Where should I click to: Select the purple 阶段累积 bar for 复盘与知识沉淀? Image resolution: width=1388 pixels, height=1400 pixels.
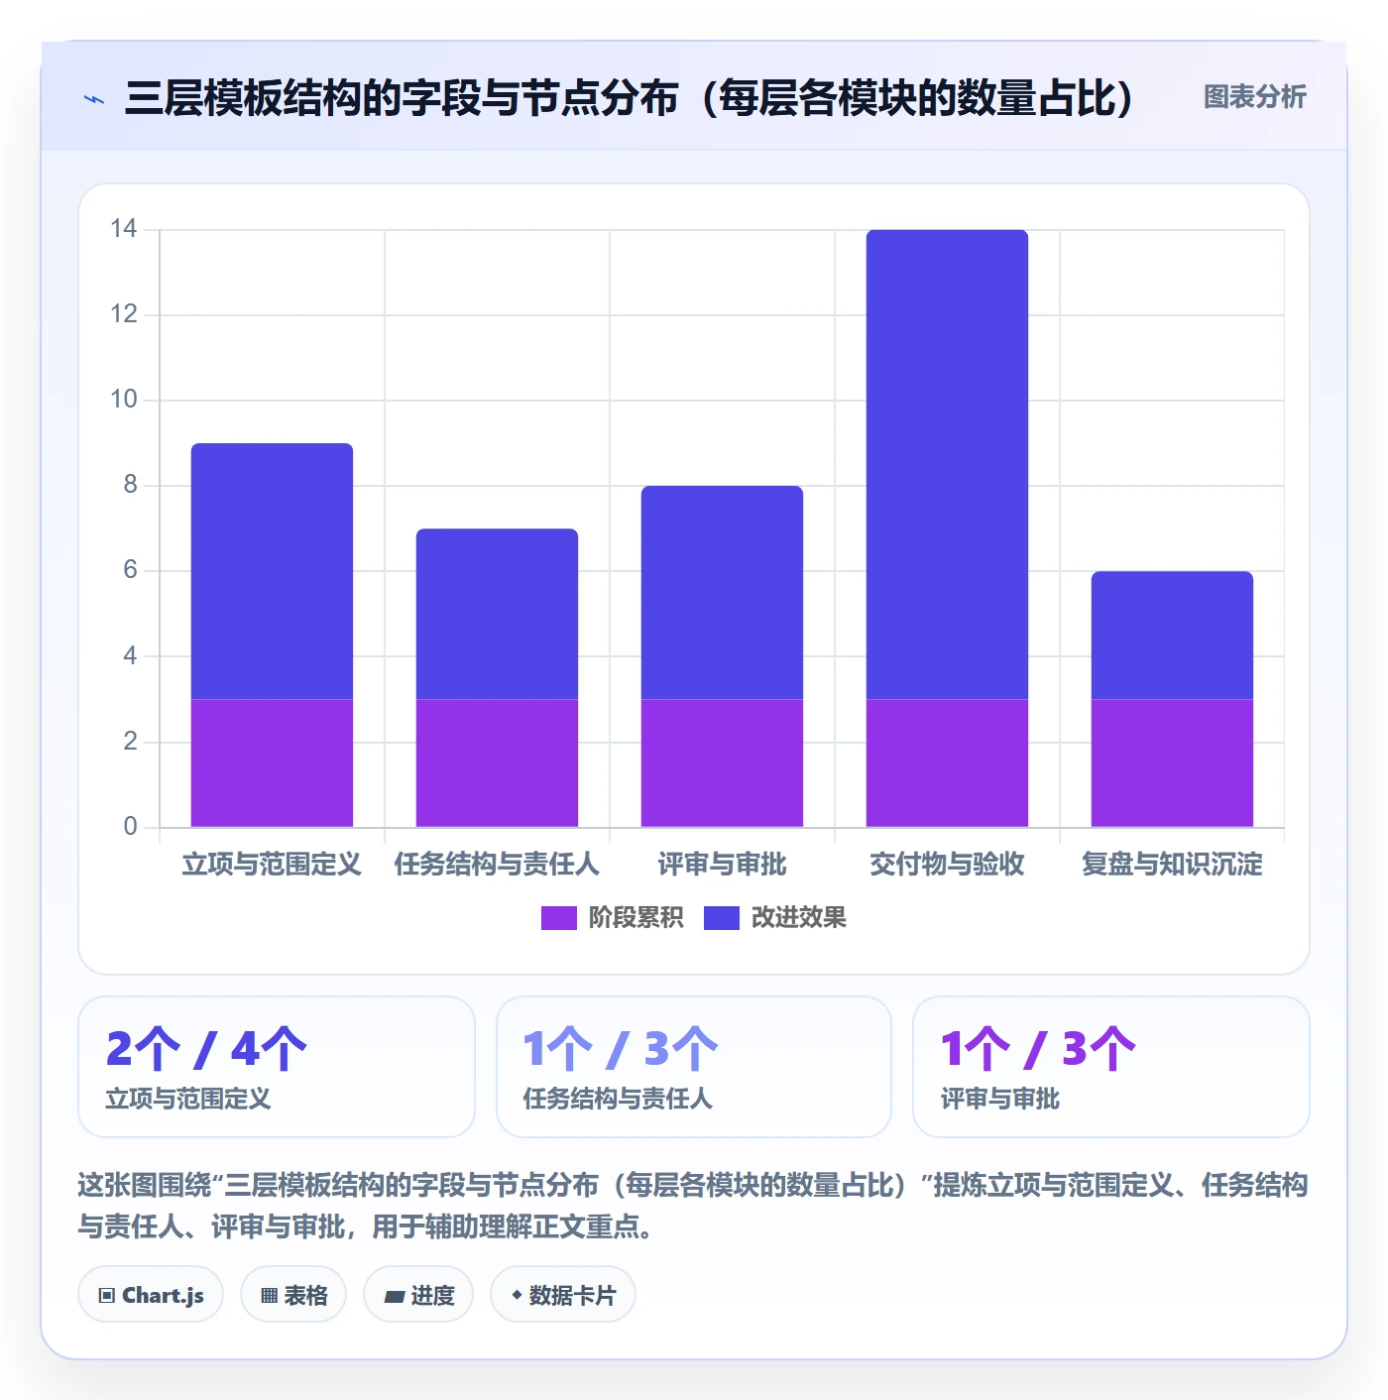pos(1172,762)
